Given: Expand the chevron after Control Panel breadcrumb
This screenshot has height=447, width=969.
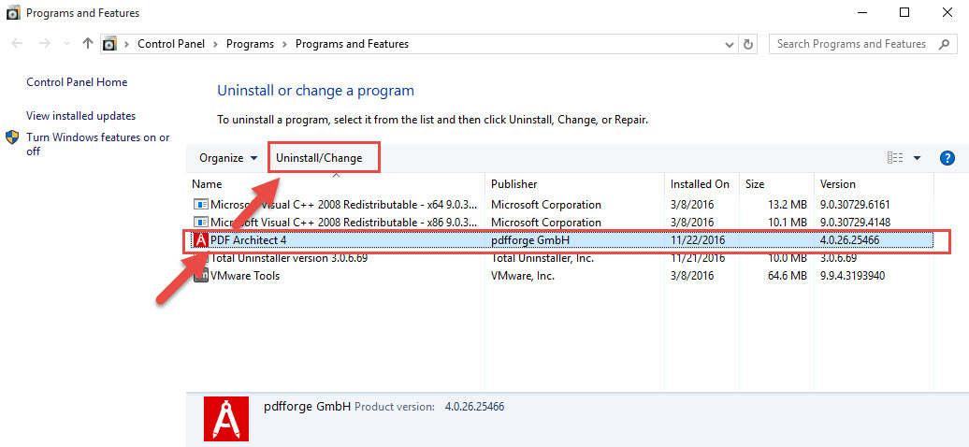Looking at the screenshot, I should 216,45.
